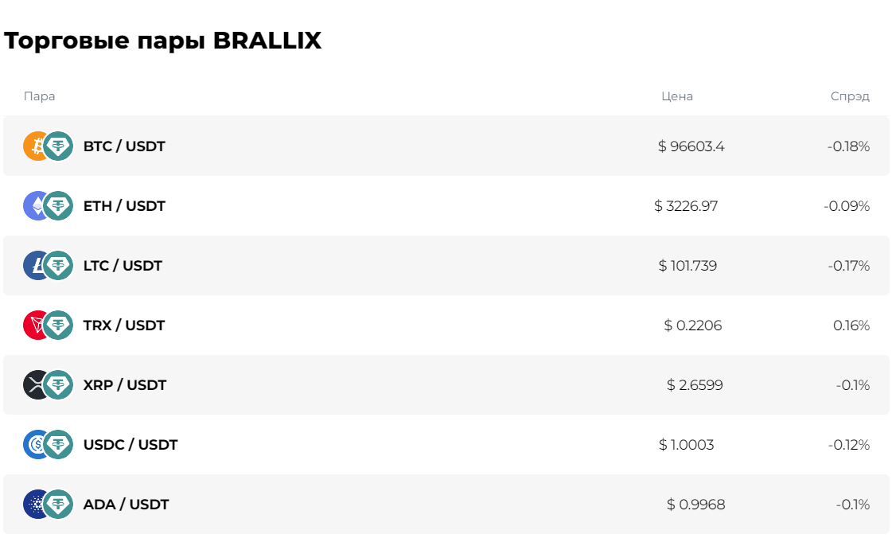Screen dimensions: 892x538
Task: Select the TRX / USDT pair label
Action: coord(124,326)
